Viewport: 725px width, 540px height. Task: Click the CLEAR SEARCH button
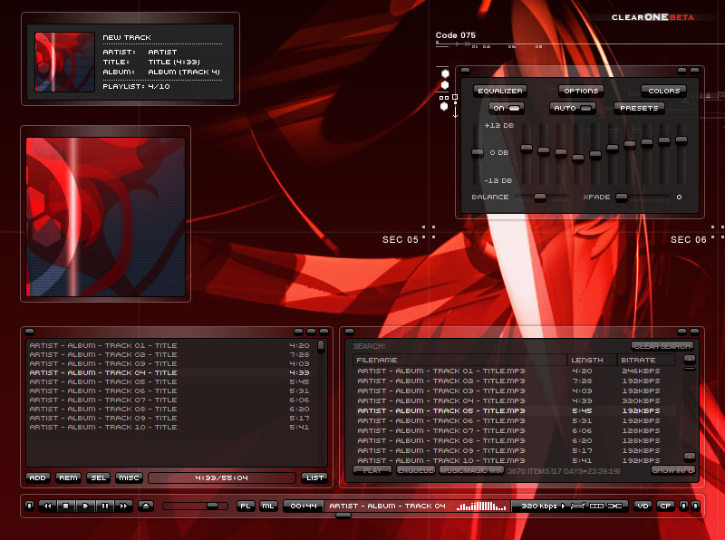pos(662,346)
